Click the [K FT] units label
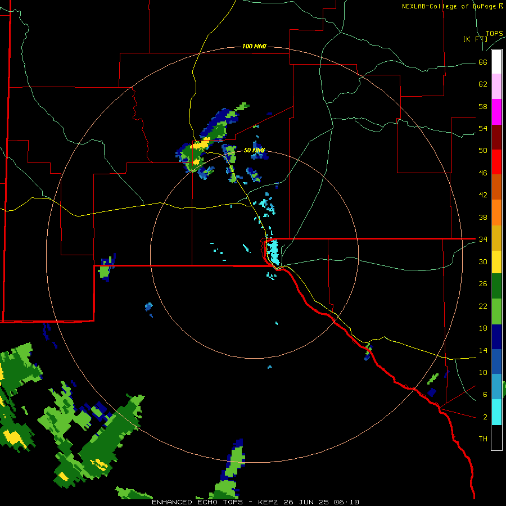This screenshot has width=506, height=506. click(x=475, y=39)
